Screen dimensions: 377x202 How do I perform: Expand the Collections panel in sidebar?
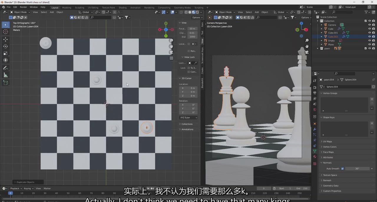(x=187, y=124)
